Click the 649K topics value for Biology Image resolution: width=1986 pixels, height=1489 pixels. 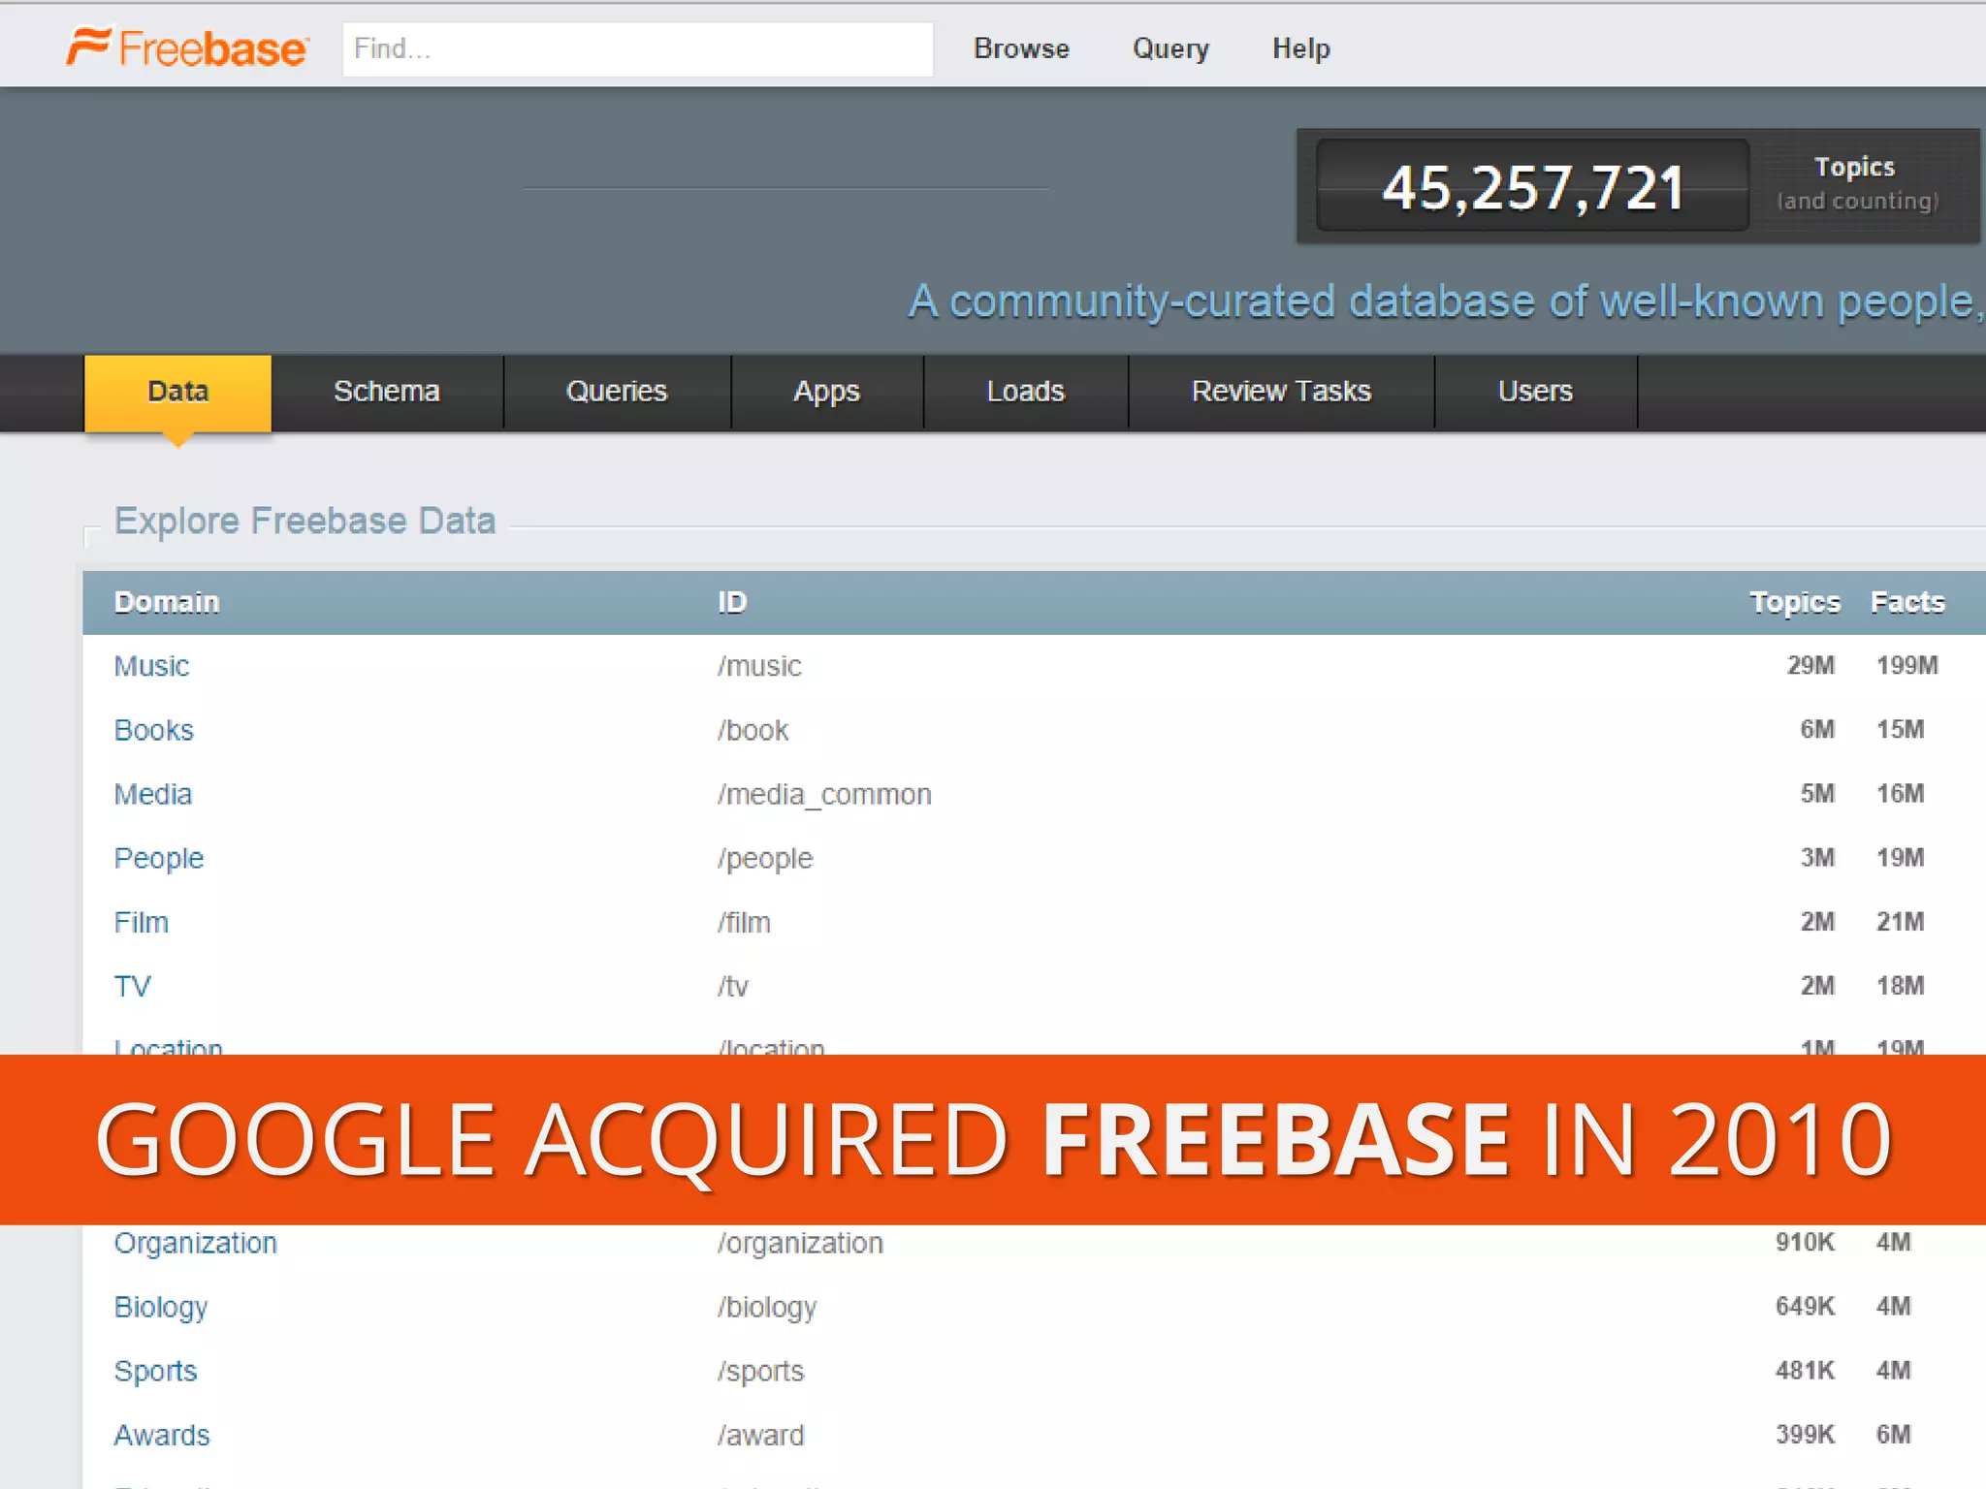pyautogui.click(x=1805, y=1306)
